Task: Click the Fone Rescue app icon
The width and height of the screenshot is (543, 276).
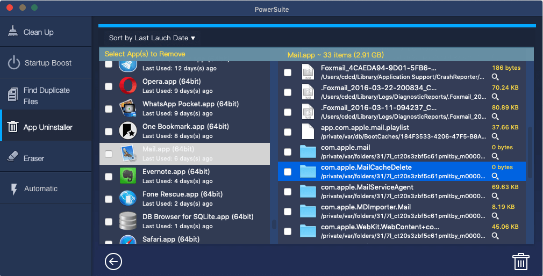Action: pos(128,199)
